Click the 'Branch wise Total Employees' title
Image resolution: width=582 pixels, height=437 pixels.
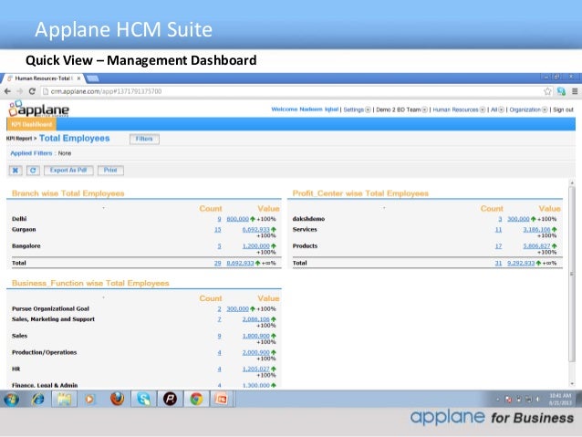pyautogui.click(x=68, y=193)
